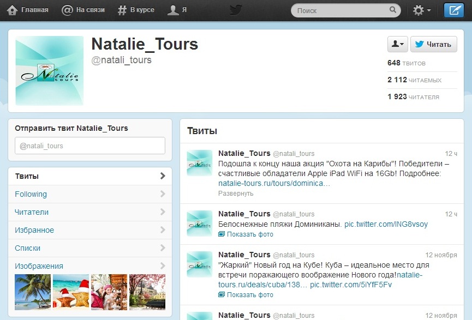Open the palm tree beach thumbnail
Screen dimensions: 472x320
tap(33, 292)
